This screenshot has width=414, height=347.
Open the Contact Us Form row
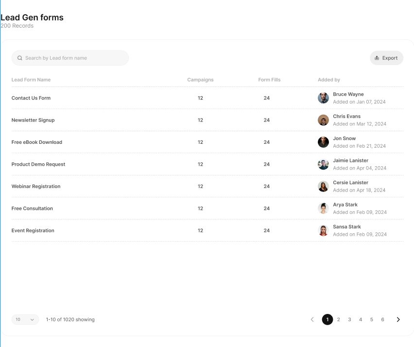pos(207,98)
